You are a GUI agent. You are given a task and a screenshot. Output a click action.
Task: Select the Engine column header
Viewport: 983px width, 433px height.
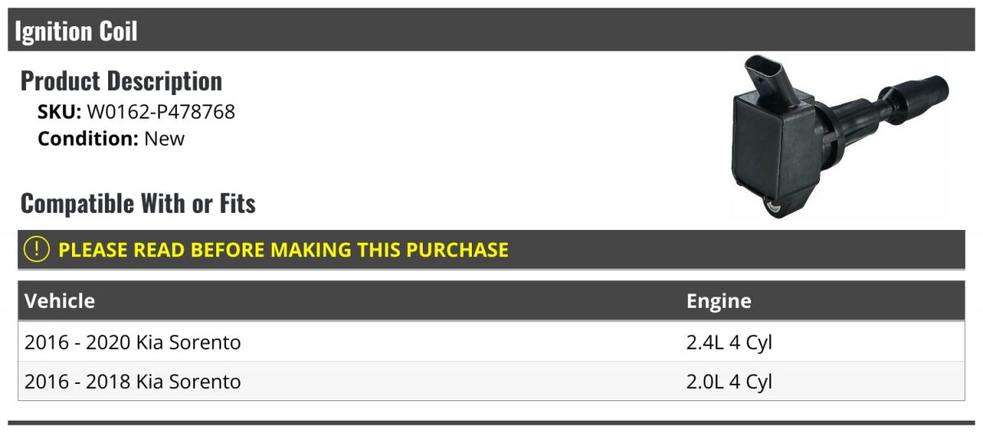point(718,300)
